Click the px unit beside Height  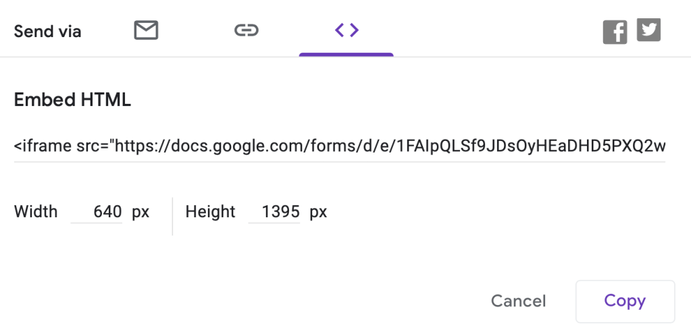click(x=318, y=212)
